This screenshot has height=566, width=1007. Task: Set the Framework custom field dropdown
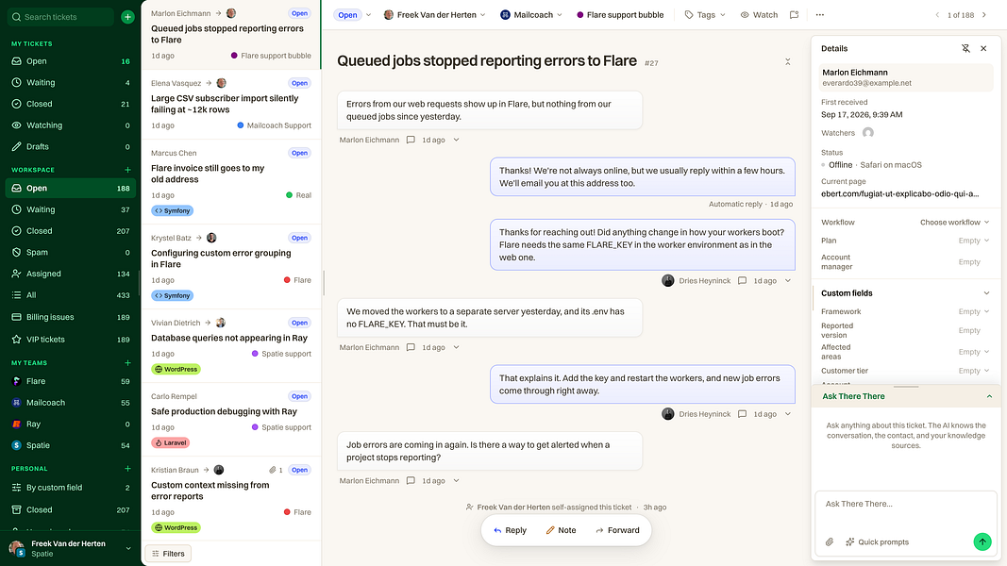tap(974, 312)
